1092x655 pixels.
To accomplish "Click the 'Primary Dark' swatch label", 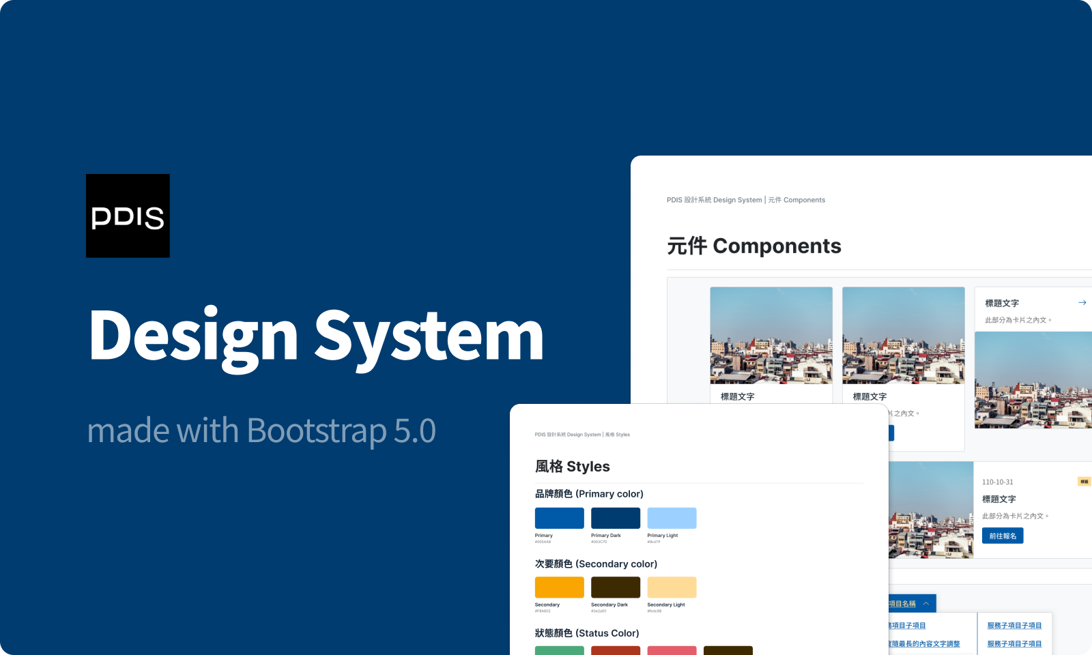I will tap(606, 536).
